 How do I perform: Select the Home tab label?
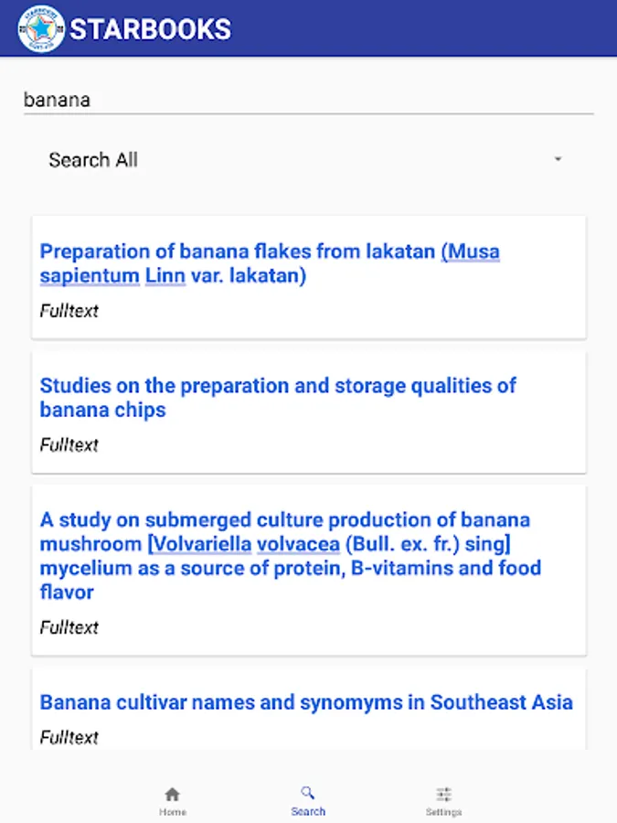click(x=172, y=812)
